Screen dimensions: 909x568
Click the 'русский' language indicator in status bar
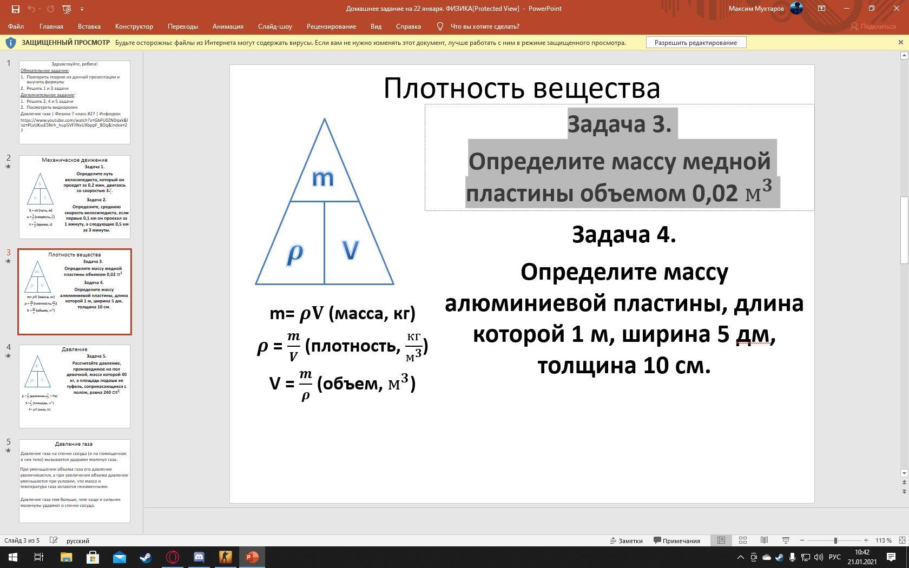[78, 540]
